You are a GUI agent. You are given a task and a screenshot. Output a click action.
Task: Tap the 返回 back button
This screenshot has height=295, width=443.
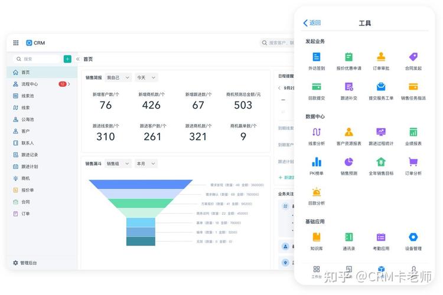click(312, 22)
